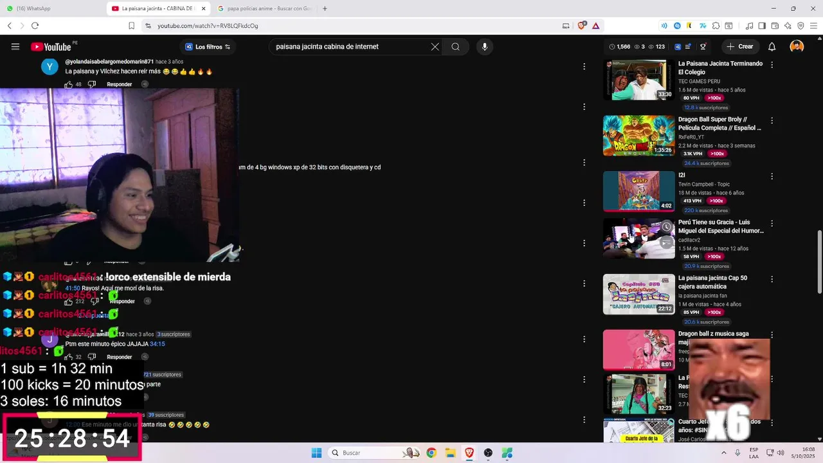The image size is (823, 463).
Task: Open the YouTube guide hamburger menu
Action: (x=15, y=46)
